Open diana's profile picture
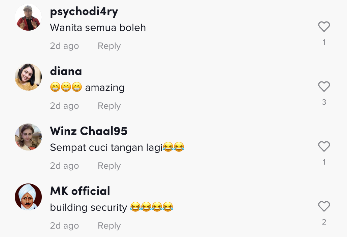The image size is (347, 237). (x=28, y=77)
